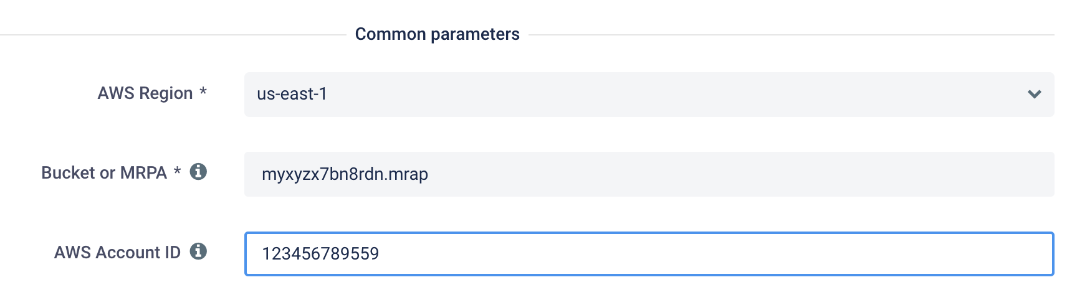Click the AWS Account ID label
The image size is (1067, 295).
click(117, 253)
